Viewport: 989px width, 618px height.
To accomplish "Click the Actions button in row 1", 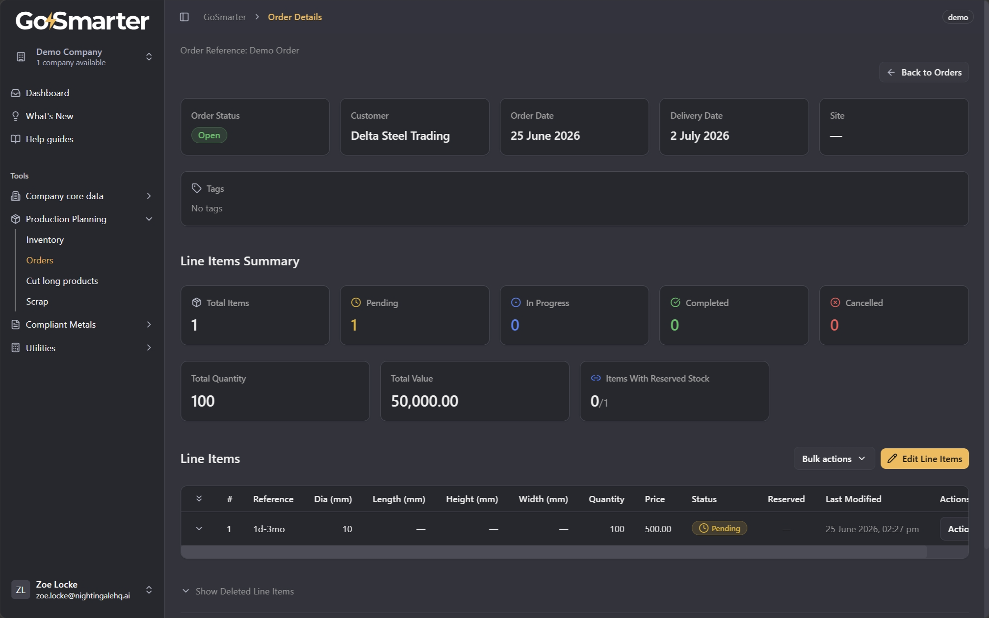I will (955, 529).
